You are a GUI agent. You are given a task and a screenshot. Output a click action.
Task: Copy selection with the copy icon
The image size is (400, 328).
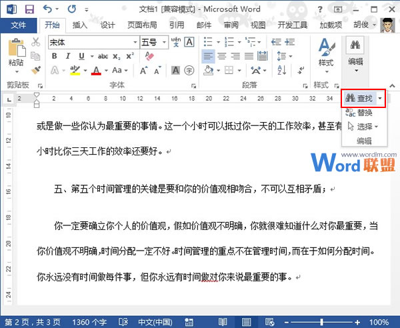pos(35,56)
